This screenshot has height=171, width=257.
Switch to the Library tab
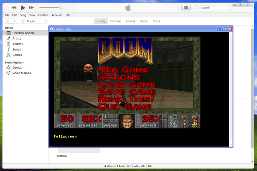tap(101, 21)
